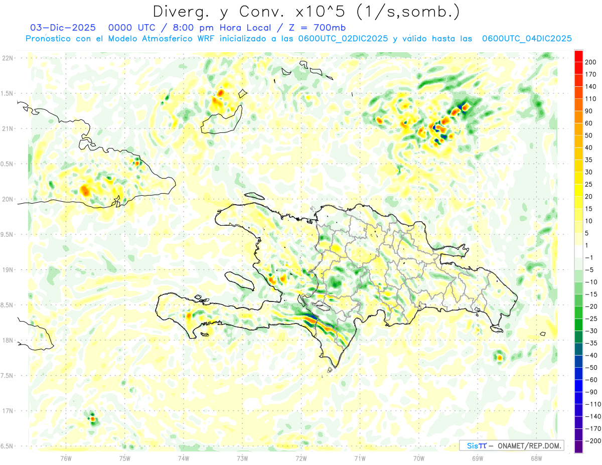
Task: Click the longitude label '68W'
Action: tap(536, 458)
